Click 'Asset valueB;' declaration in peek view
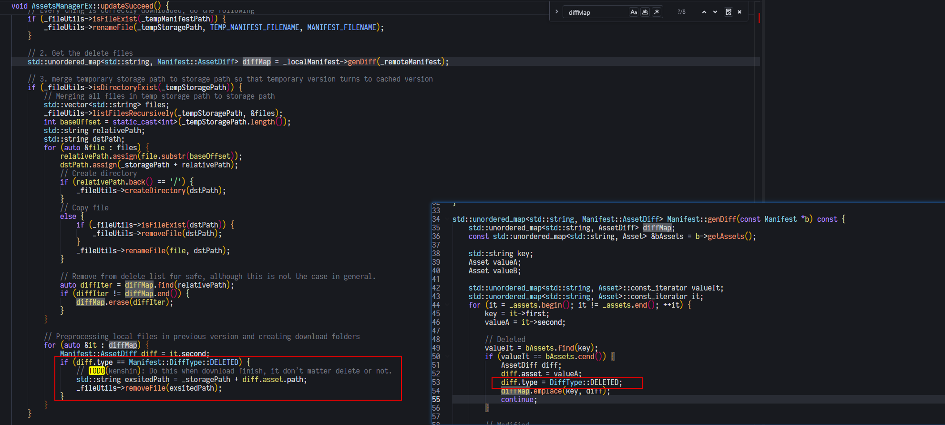 click(x=494, y=271)
